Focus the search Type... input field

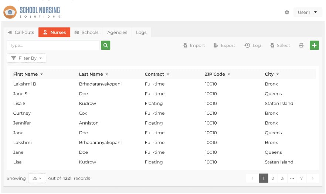(53, 45)
